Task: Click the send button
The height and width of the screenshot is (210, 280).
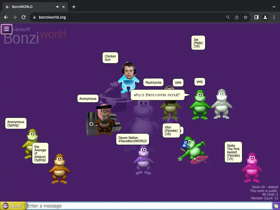Action: 13,206
